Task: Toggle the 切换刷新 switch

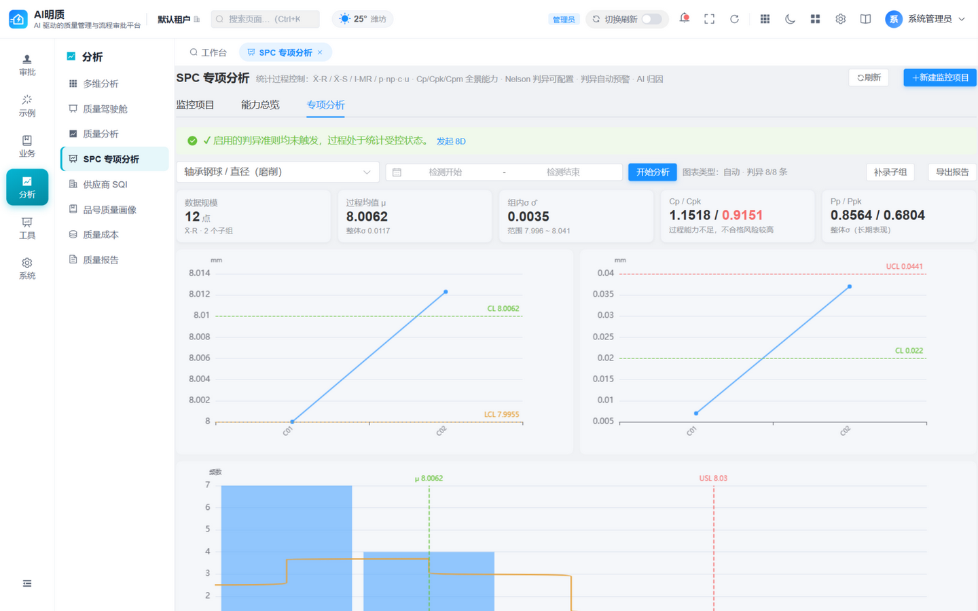Action: click(x=651, y=19)
